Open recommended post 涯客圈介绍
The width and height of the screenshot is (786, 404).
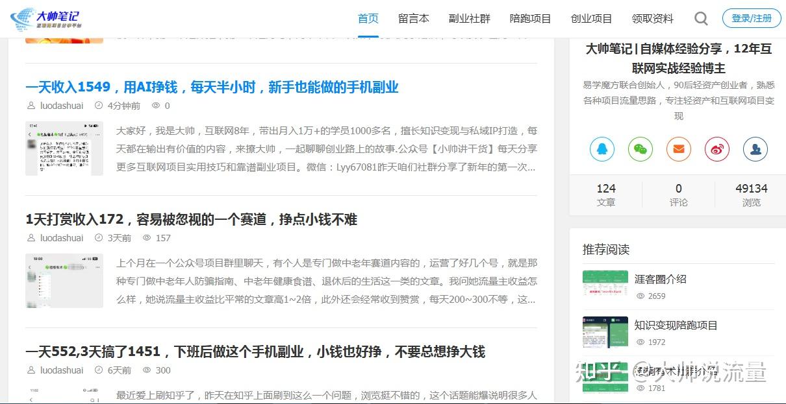pos(661,279)
